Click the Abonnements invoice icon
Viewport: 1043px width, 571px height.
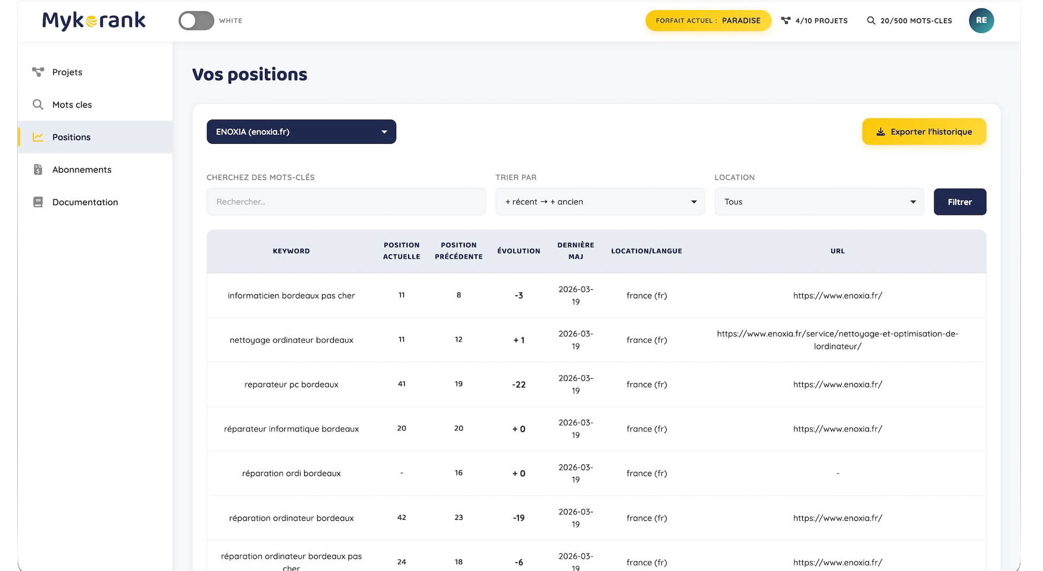point(38,170)
